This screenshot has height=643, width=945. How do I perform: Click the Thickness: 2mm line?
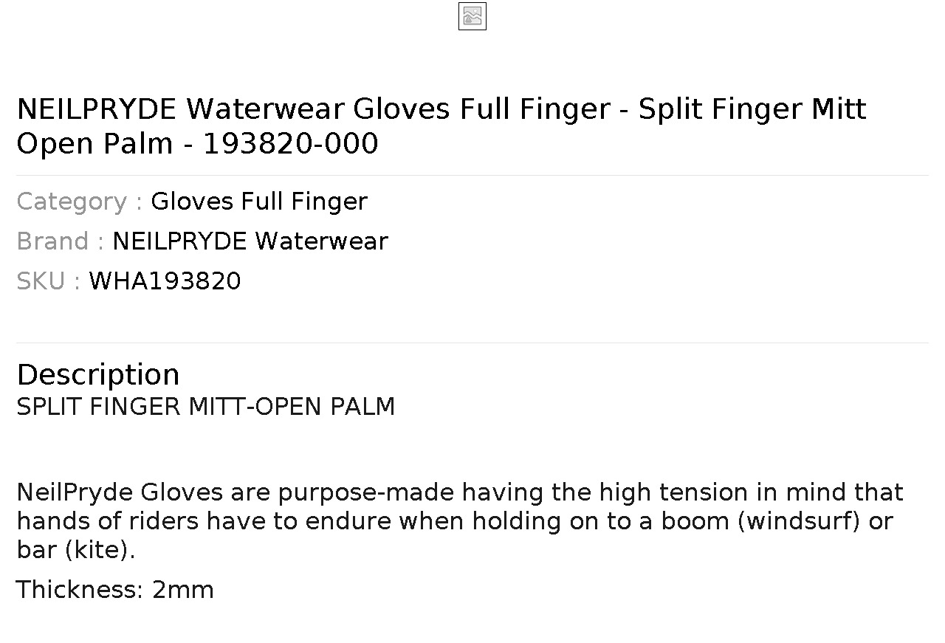(x=115, y=590)
